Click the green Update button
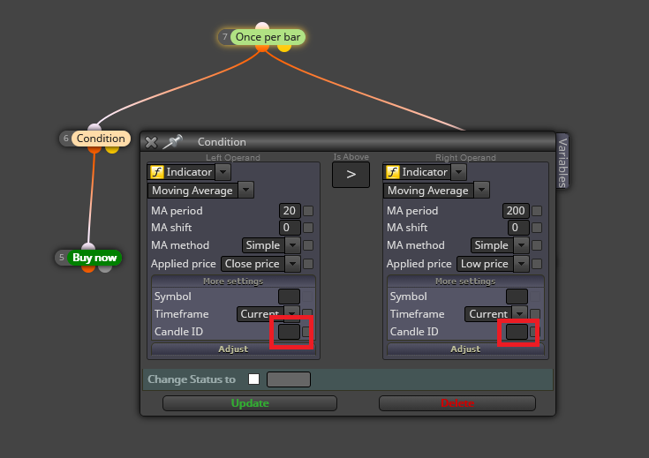The width and height of the screenshot is (649, 458). (250, 403)
